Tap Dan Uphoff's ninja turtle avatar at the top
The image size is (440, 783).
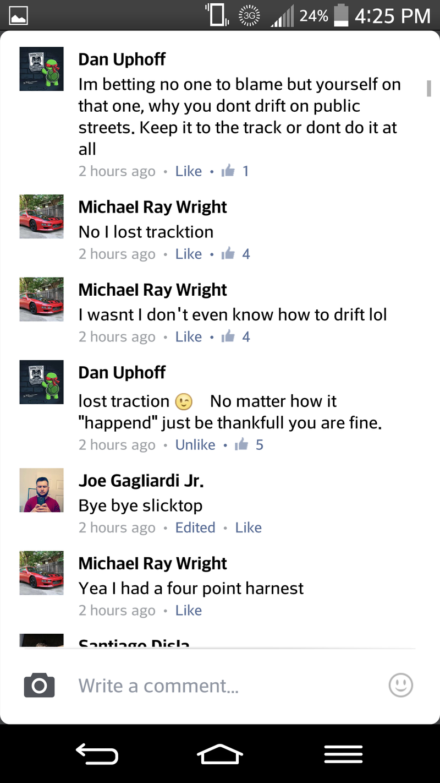[42, 69]
